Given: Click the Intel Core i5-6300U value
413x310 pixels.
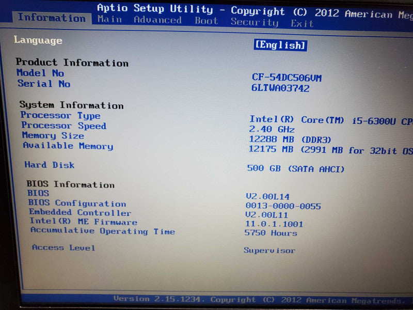Looking at the screenshot, I should [x=331, y=120].
